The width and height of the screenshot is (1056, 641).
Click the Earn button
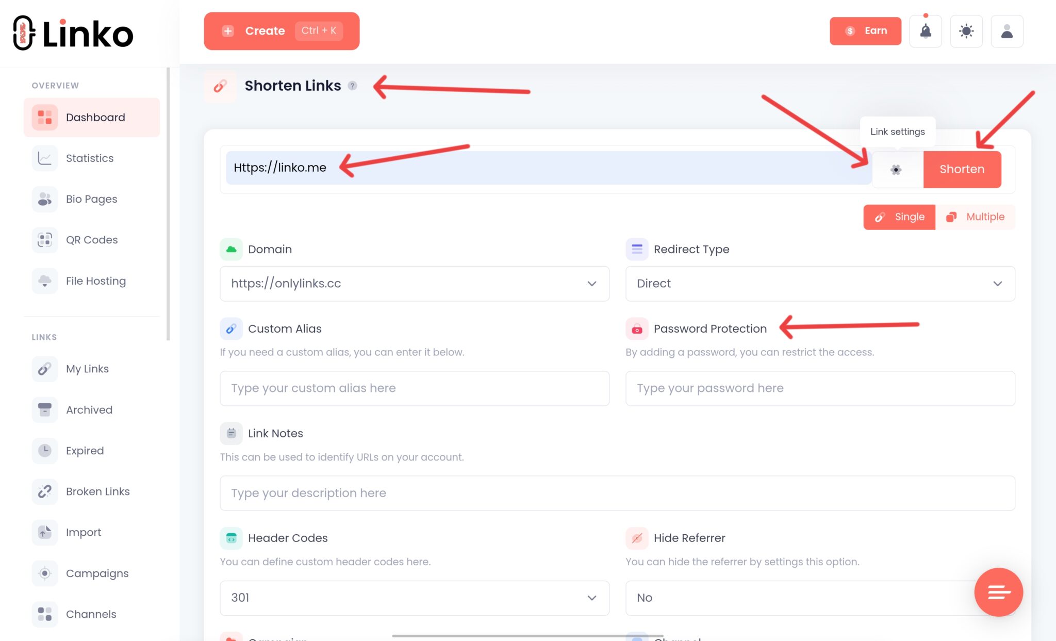coord(865,31)
